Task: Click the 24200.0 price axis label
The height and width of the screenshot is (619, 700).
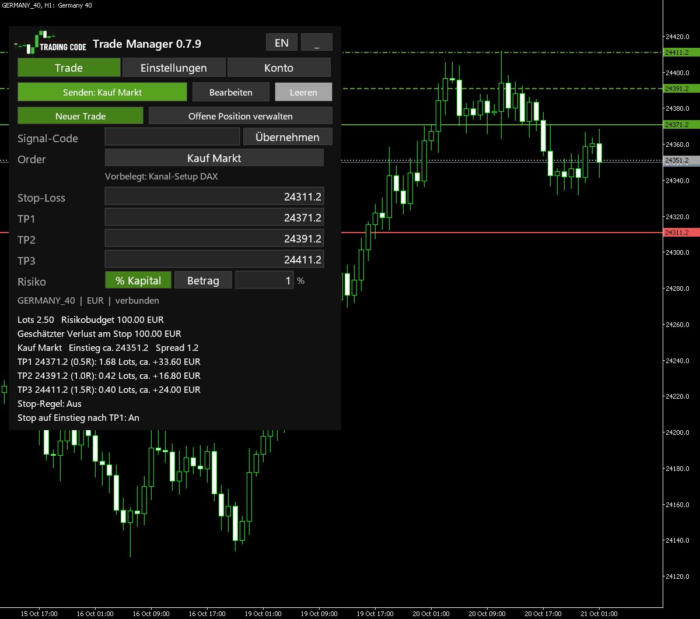Action: 678,432
